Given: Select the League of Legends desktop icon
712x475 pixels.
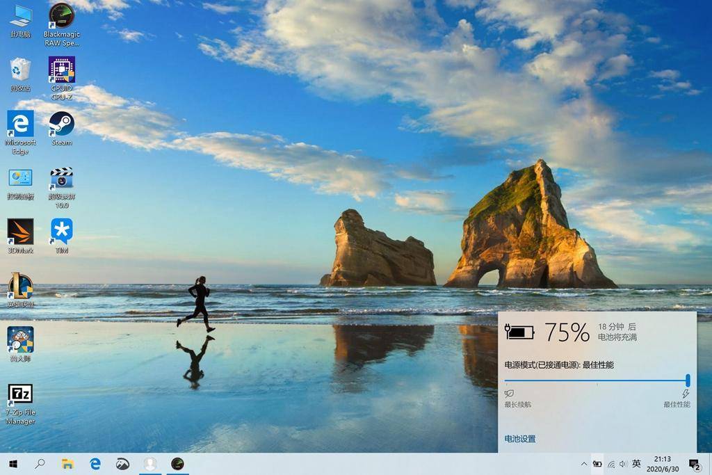Looking at the screenshot, I should [20, 290].
